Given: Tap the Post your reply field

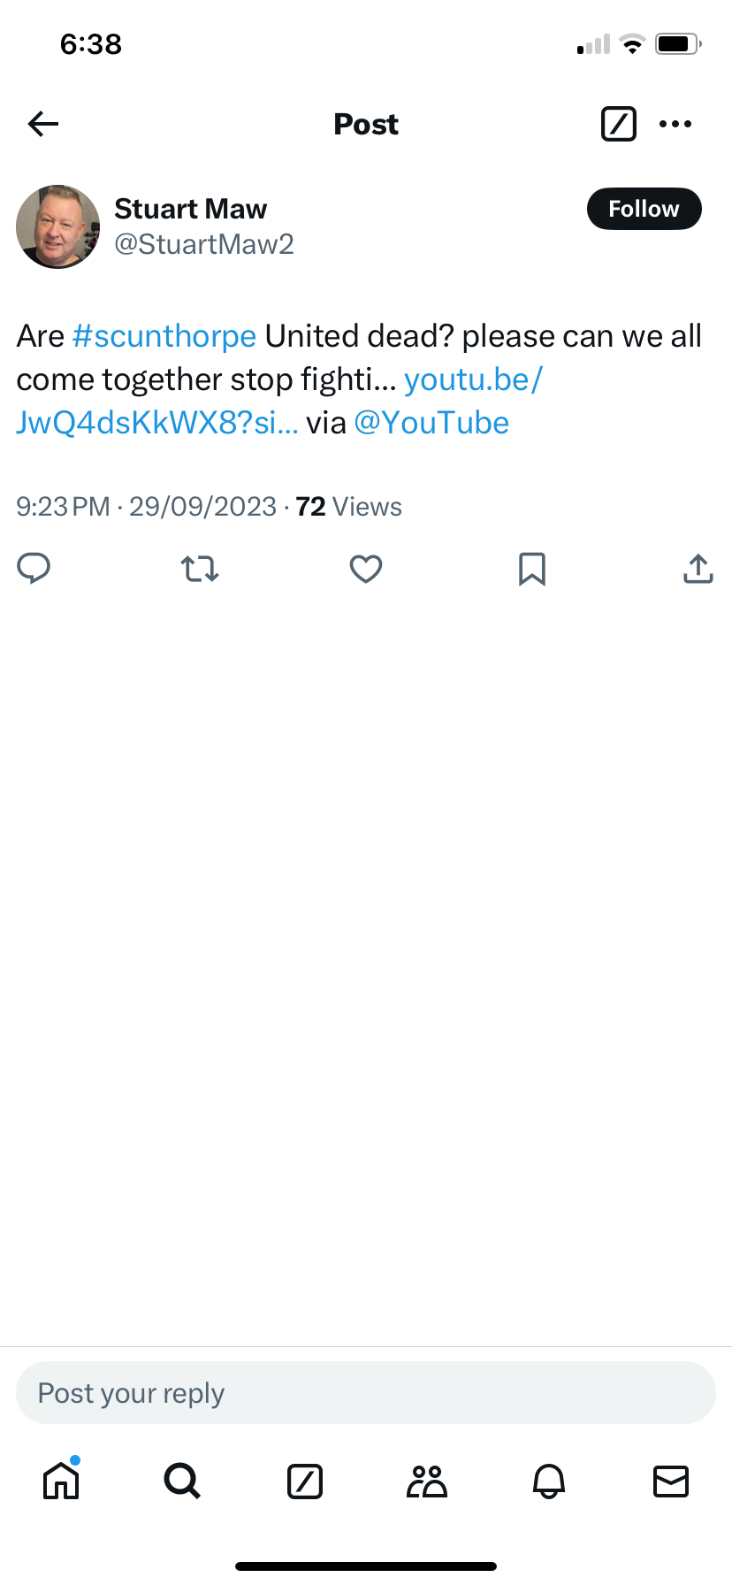Looking at the screenshot, I should click(366, 1393).
